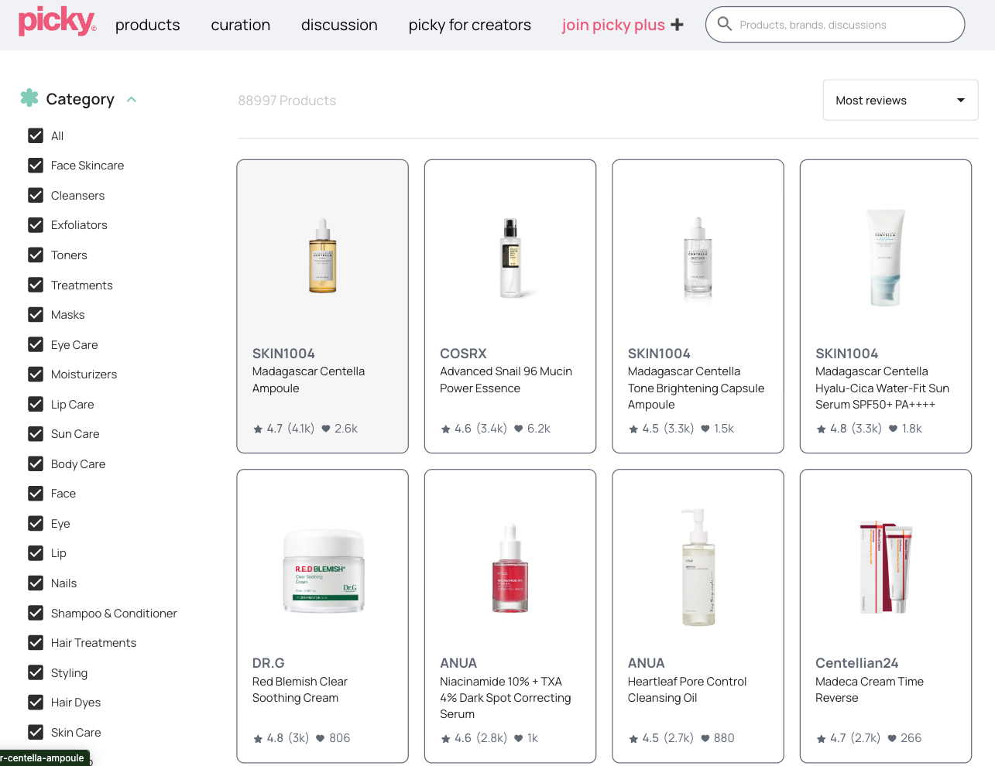Click the dropdown arrow in sort box
The height and width of the screenshot is (766, 995).
pos(960,101)
